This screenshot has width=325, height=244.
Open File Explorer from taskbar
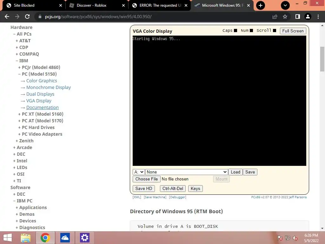[x=26, y=238]
